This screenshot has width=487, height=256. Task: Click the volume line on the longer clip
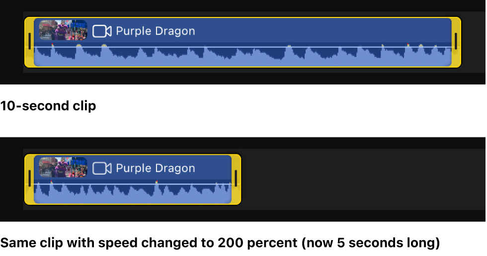pos(224,47)
